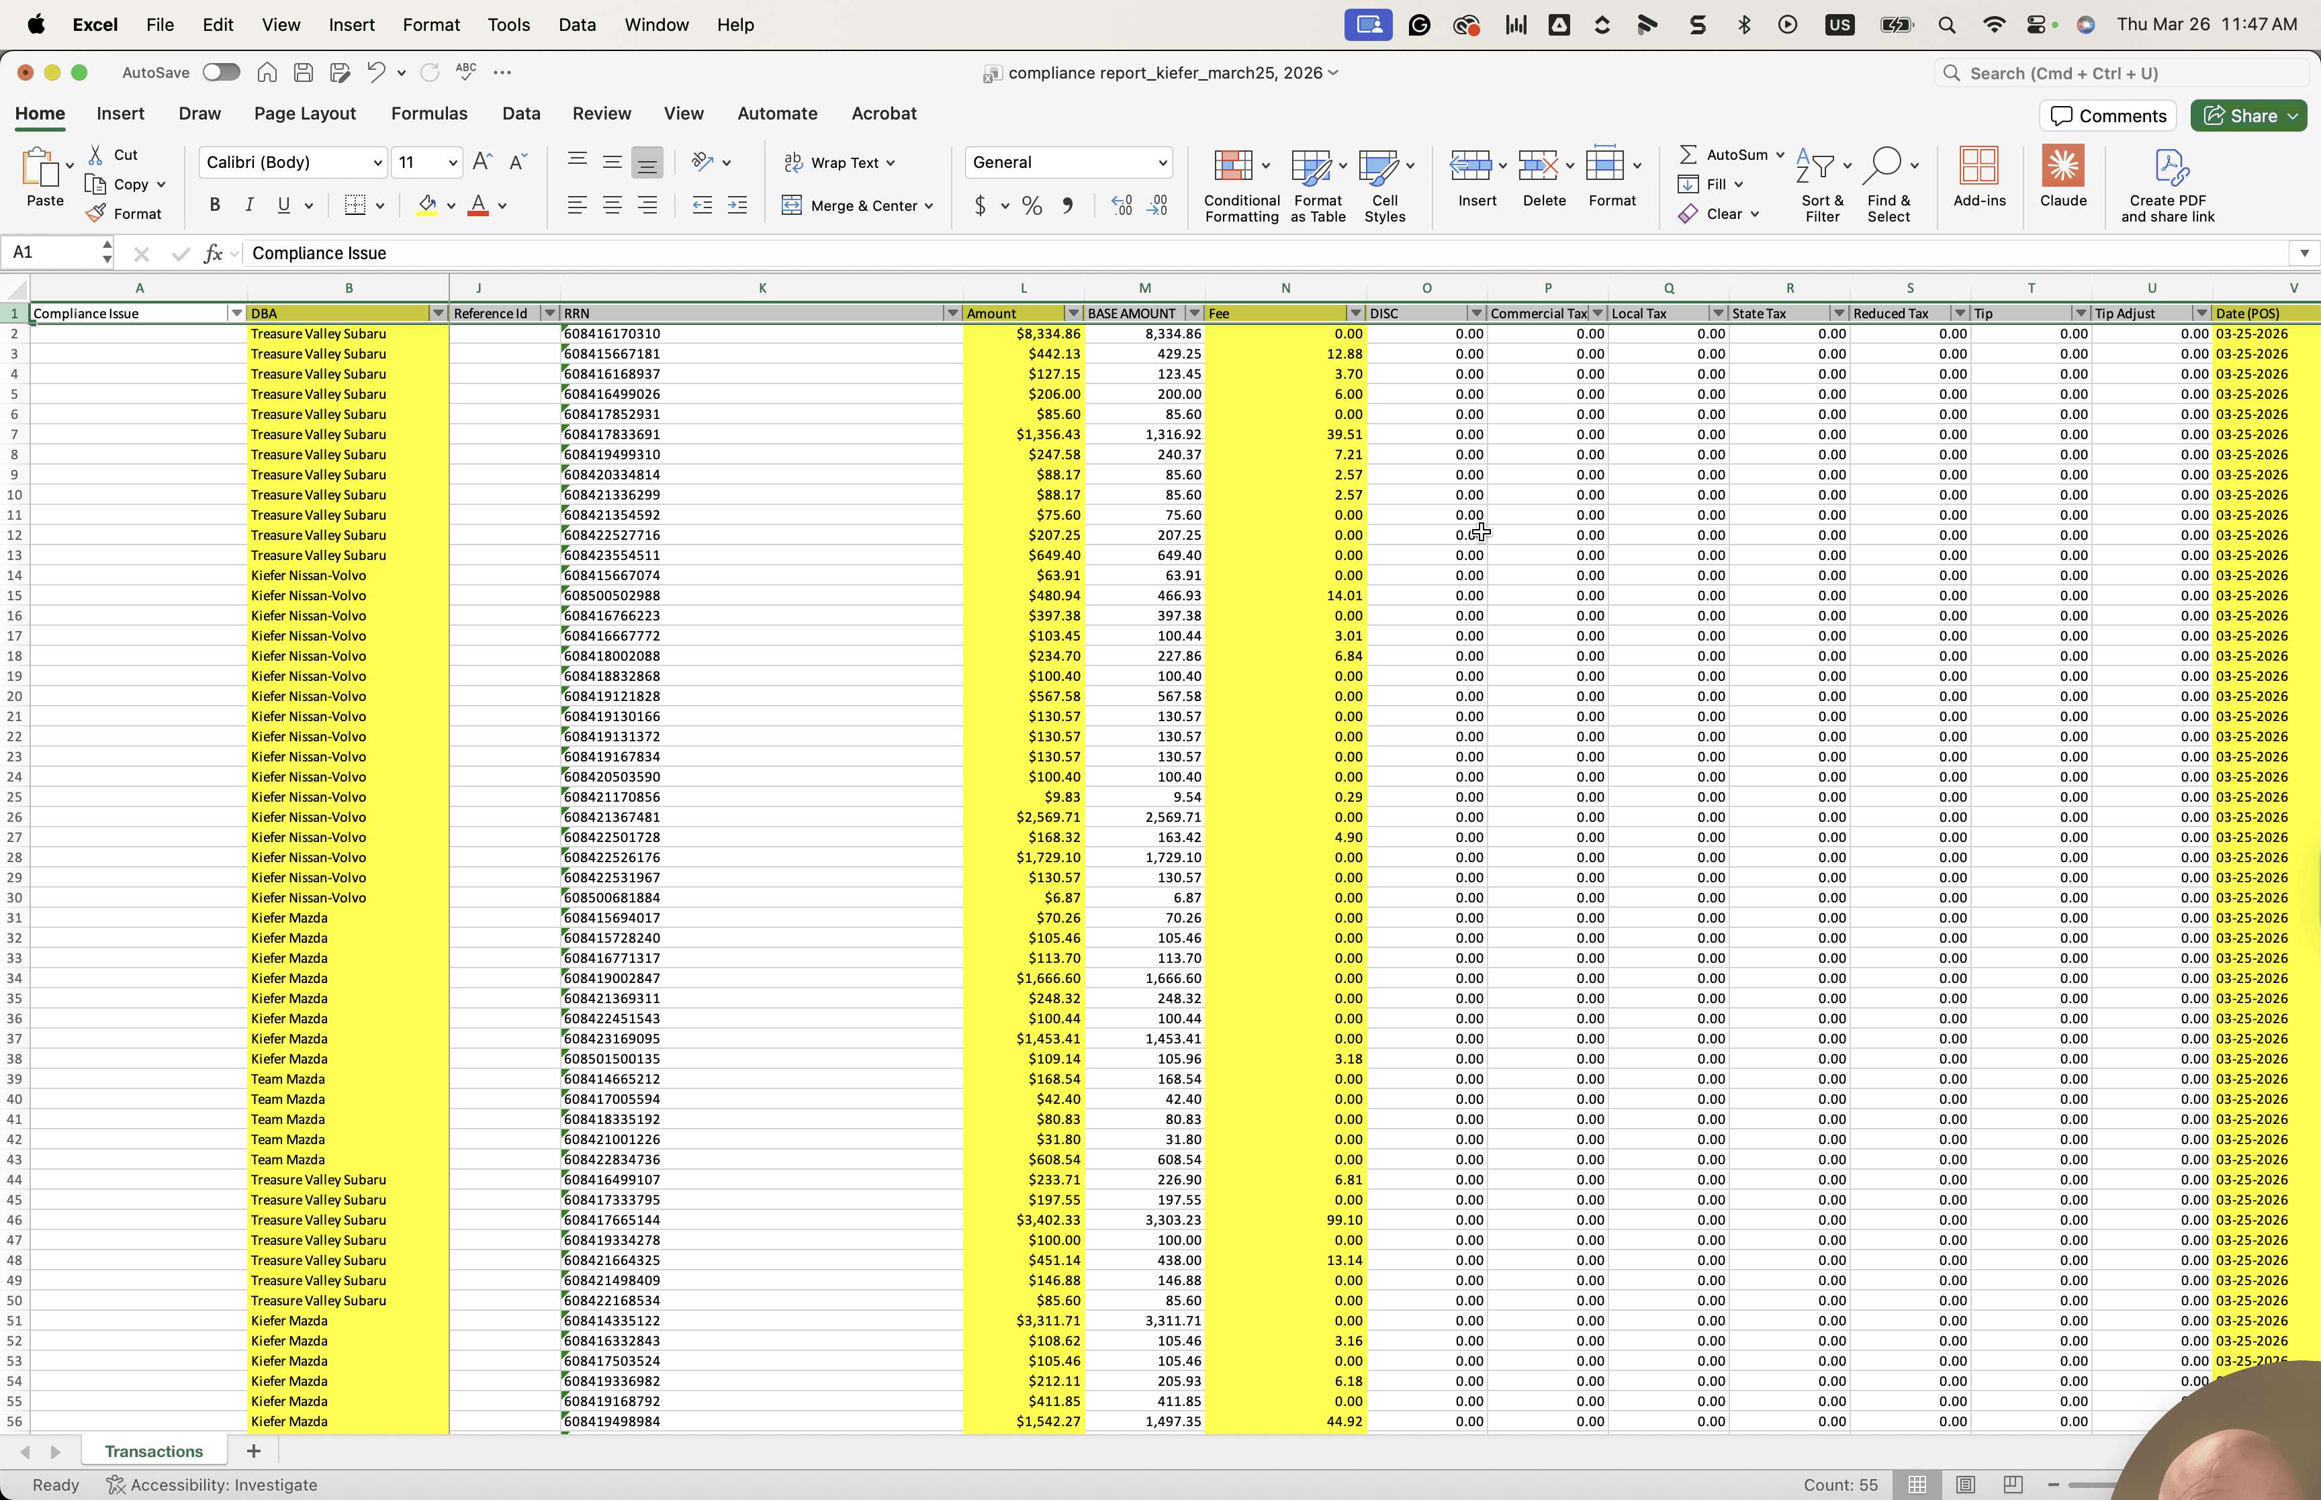Select the Transactions sheet tab

tap(154, 1451)
